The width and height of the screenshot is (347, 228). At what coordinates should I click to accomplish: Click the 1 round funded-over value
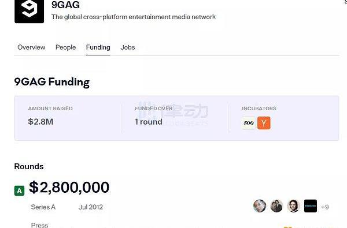tap(149, 122)
